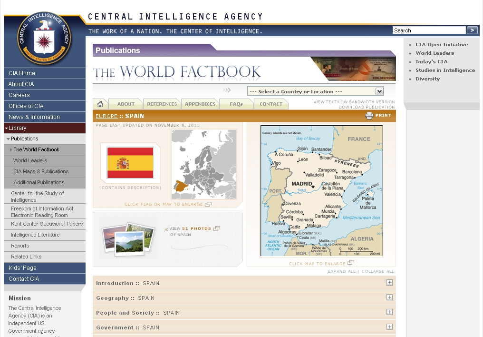Follow the EUROPE breadcrumb link
The image size is (483, 337).
[x=106, y=116]
